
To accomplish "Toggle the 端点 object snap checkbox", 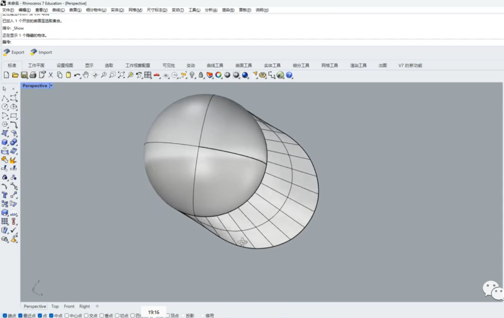I will point(5,316).
